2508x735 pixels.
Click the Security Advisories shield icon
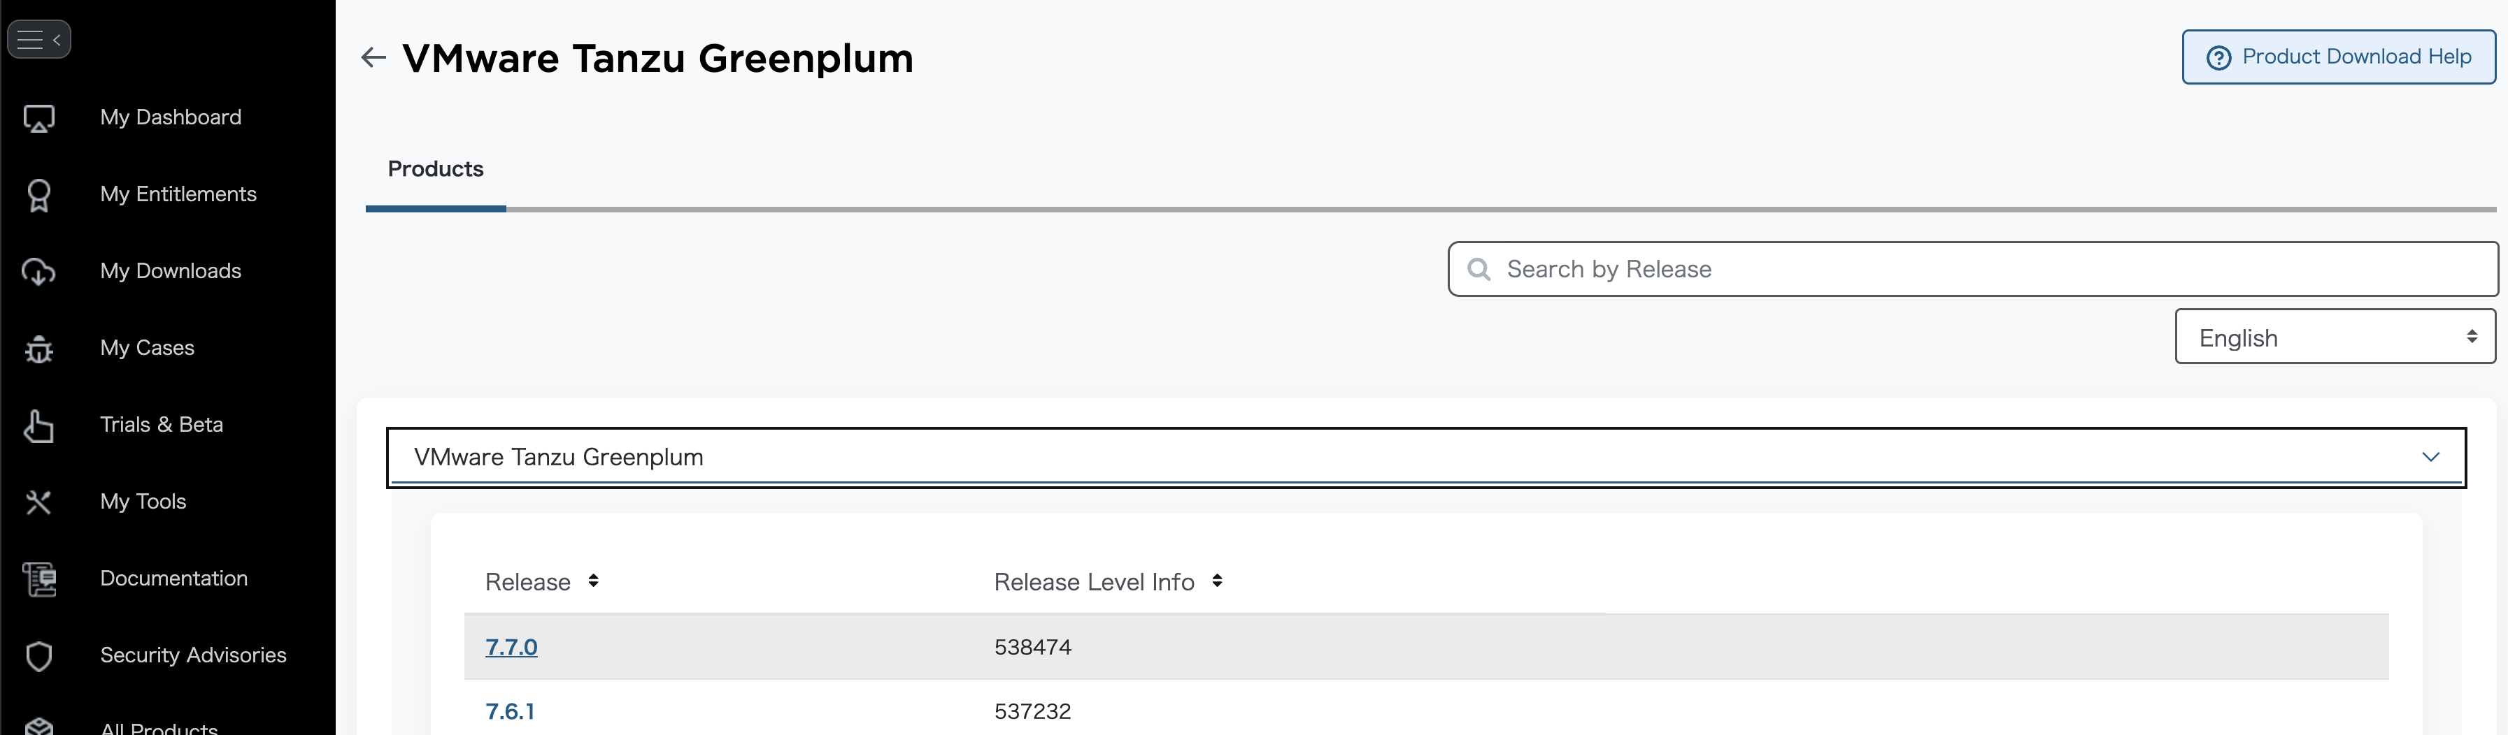tap(39, 656)
